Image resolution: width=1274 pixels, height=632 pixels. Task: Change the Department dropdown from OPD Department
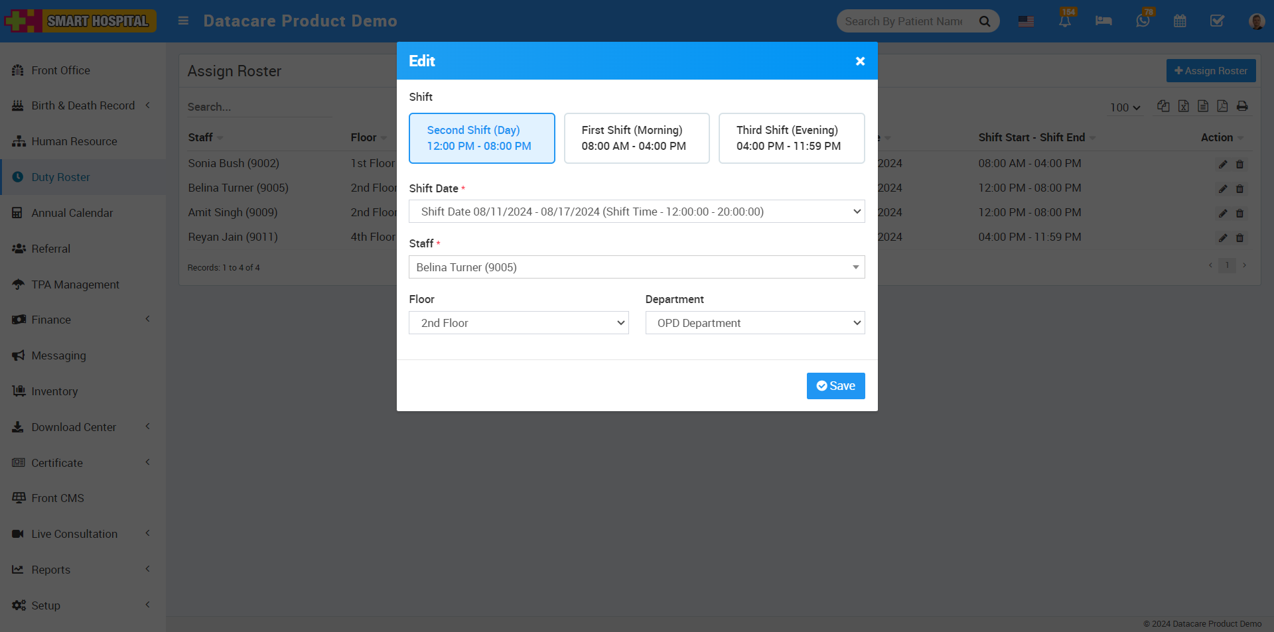[754, 323]
